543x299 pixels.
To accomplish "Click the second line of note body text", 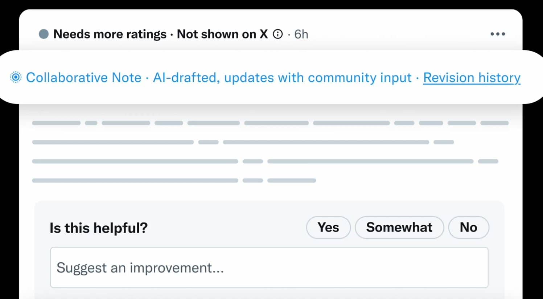I will [243, 142].
